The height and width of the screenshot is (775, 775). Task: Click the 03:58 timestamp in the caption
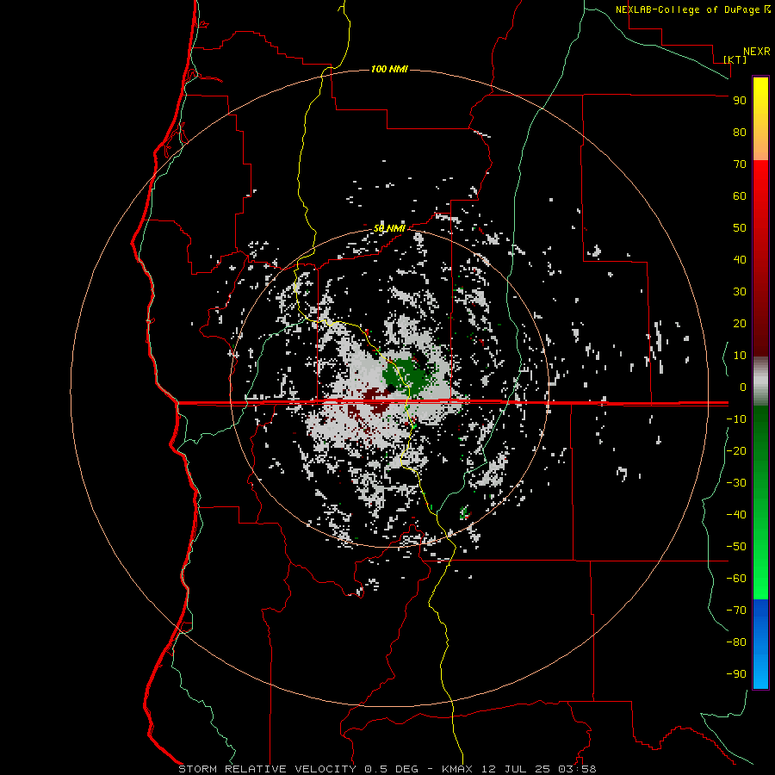pos(577,769)
